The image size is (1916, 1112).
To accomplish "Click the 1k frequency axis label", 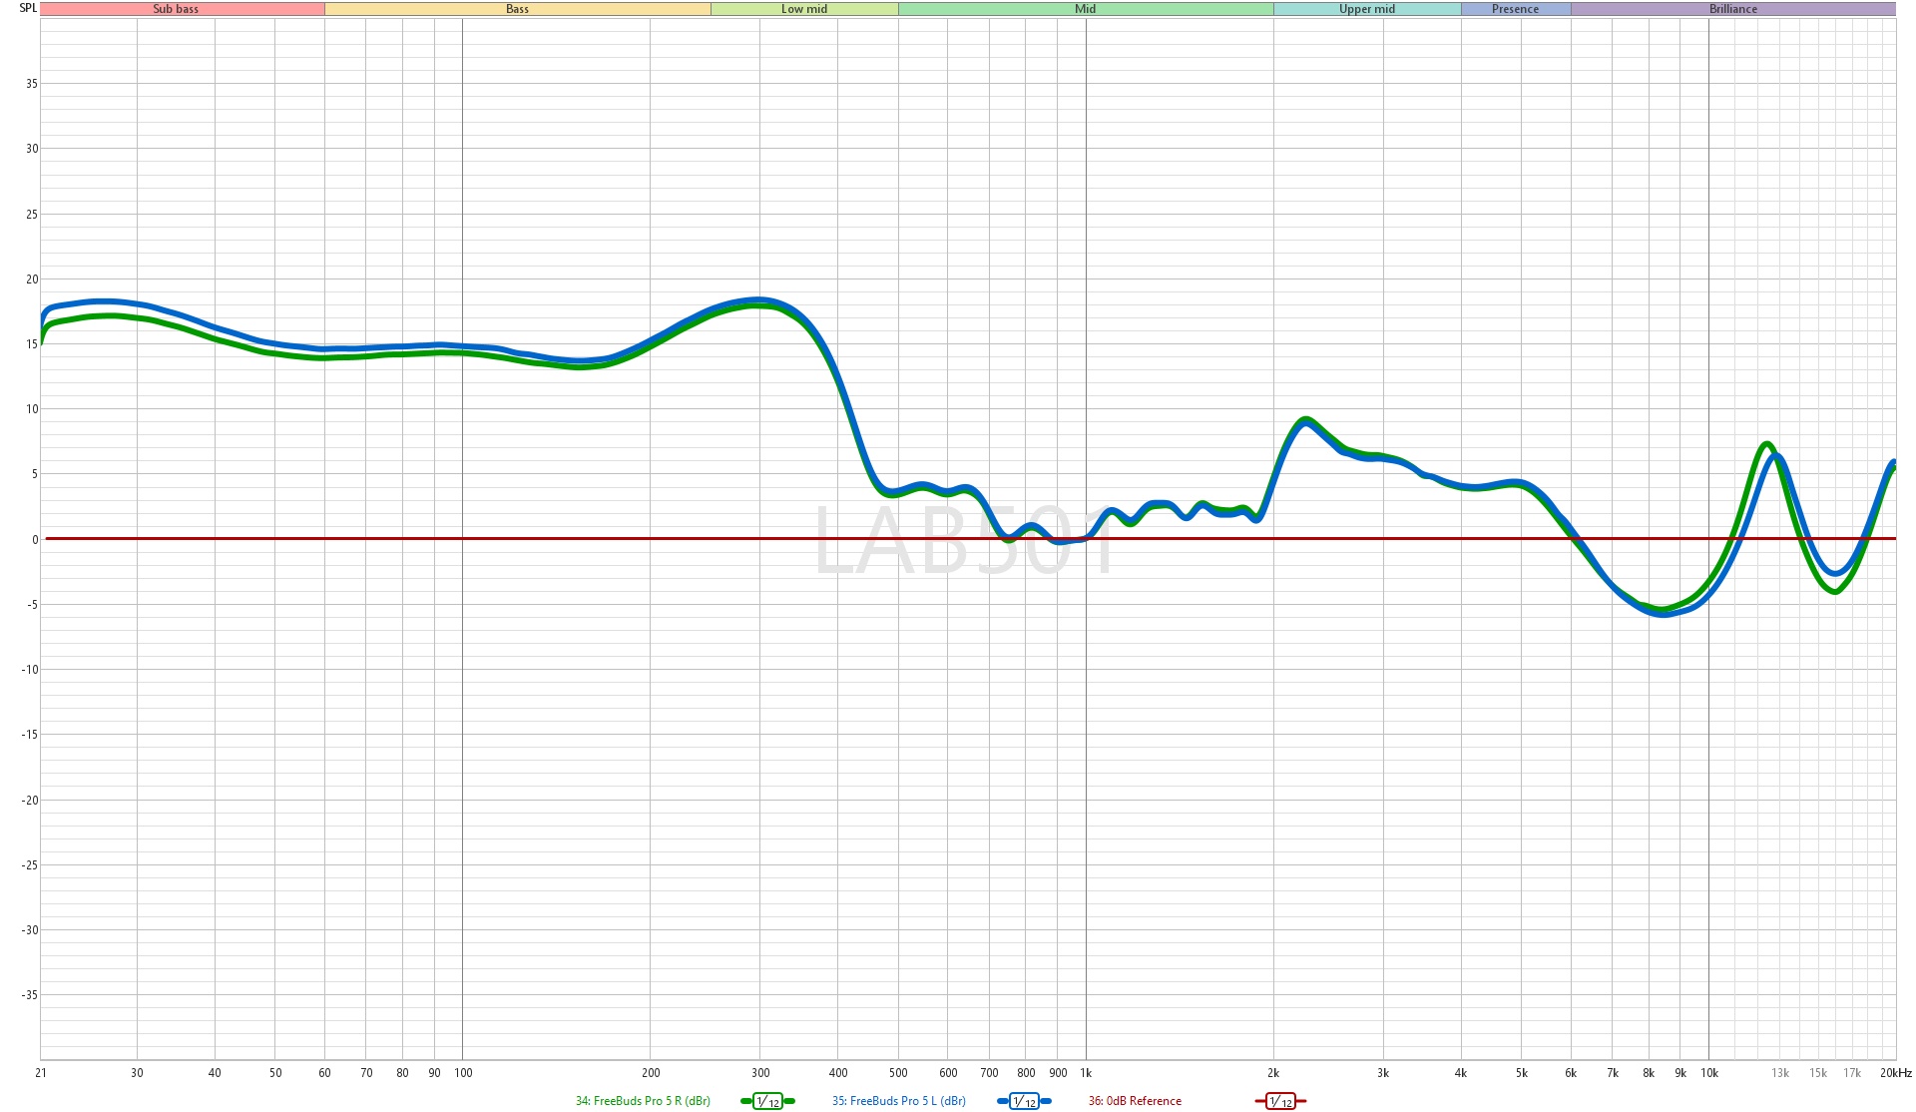I will pos(1086,1073).
